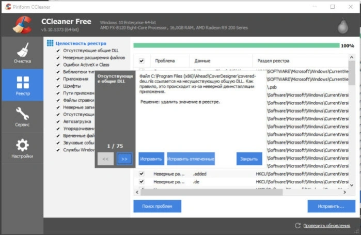Click the Решение: удалить значение в реестре text

point(180,102)
